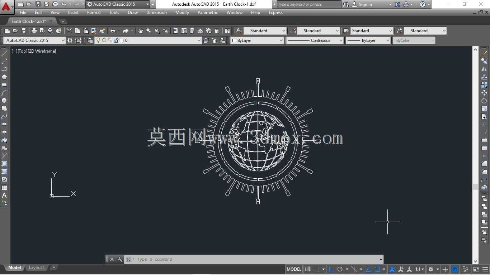Toggle hardware acceleration blue circle icon
The width and height of the screenshot is (490, 275).
point(455,269)
